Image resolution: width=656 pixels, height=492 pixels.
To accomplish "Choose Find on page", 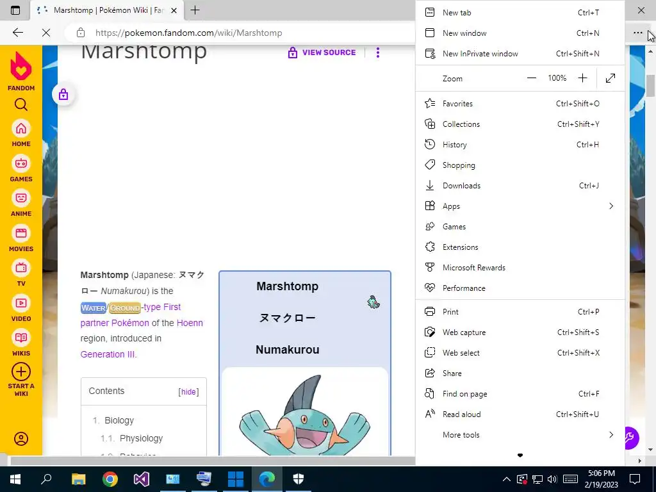I will pos(520,394).
